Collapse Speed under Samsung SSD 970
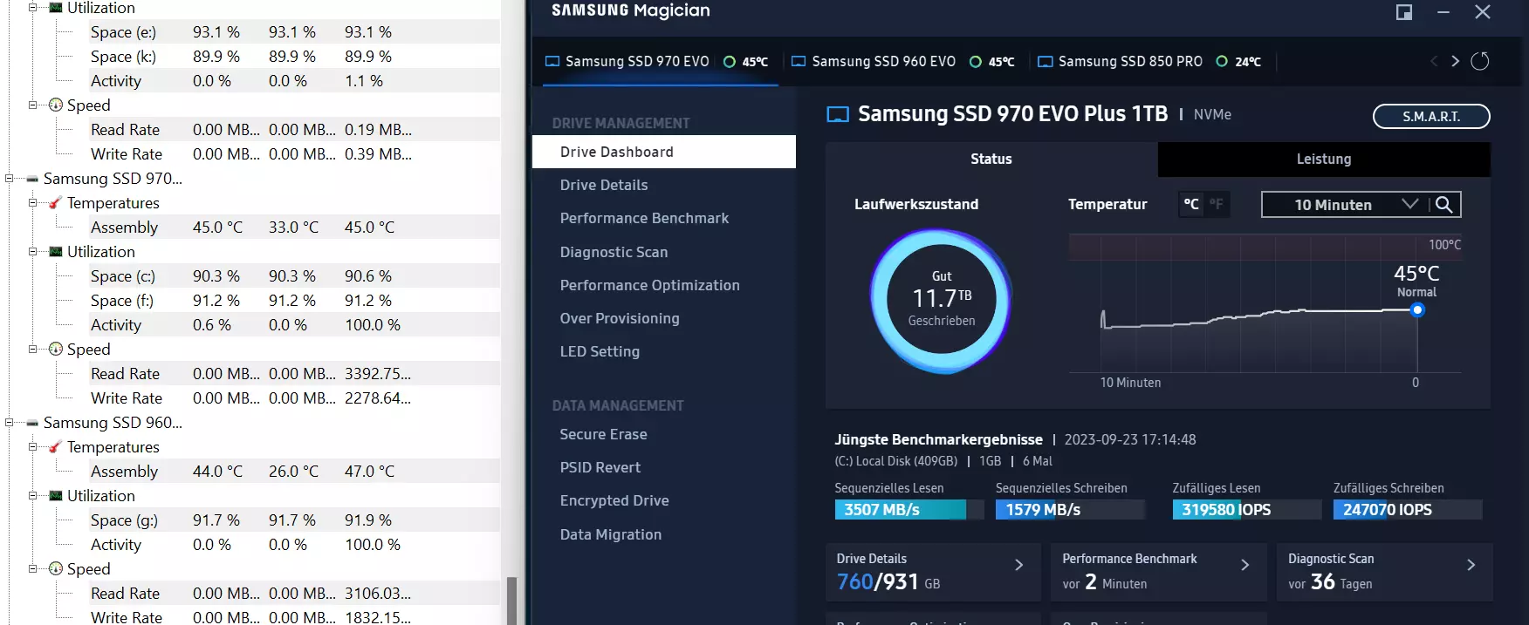 [32, 350]
